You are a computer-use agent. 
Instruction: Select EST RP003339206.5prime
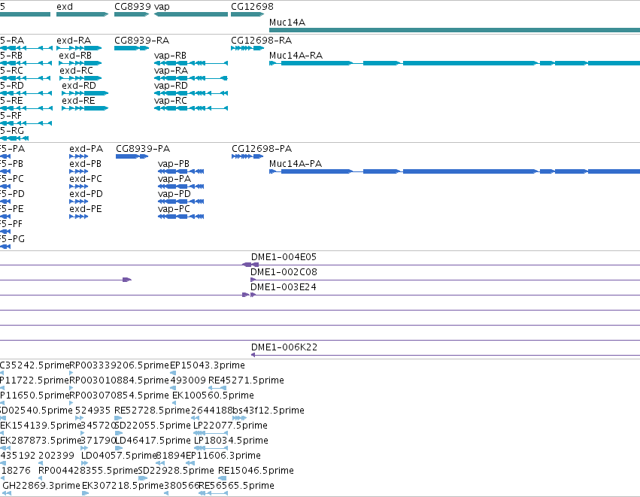click(119, 365)
